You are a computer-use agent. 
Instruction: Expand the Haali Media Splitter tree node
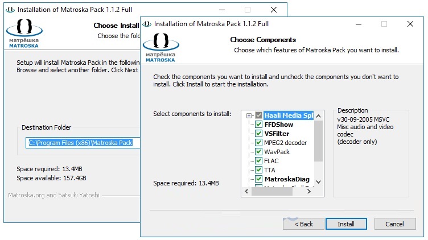pyautogui.click(x=249, y=115)
